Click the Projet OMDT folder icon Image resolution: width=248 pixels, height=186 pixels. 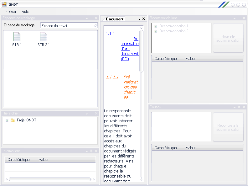point(13,120)
